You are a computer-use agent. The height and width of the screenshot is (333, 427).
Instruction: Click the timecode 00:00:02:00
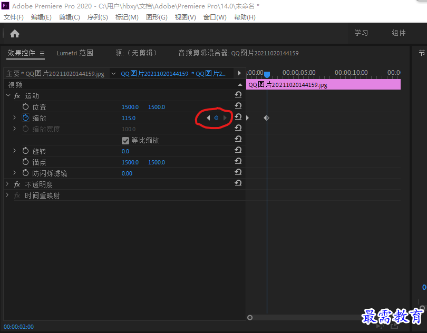click(19, 327)
